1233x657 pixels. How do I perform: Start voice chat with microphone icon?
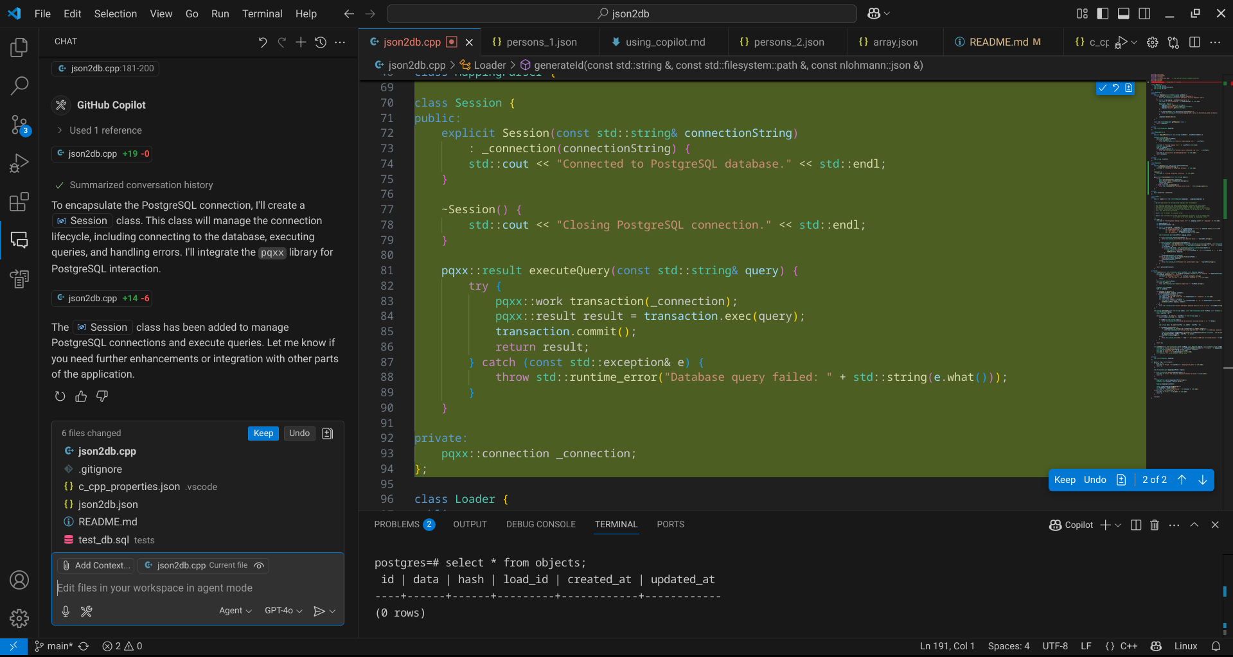point(66,611)
